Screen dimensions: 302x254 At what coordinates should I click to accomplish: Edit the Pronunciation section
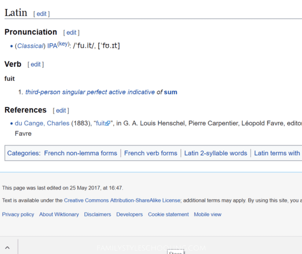[71, 33]
